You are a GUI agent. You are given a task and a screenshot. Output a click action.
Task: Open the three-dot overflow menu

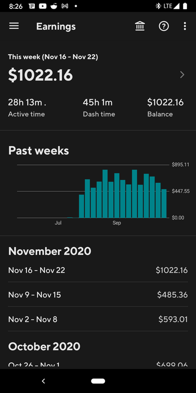click(185, 26)
